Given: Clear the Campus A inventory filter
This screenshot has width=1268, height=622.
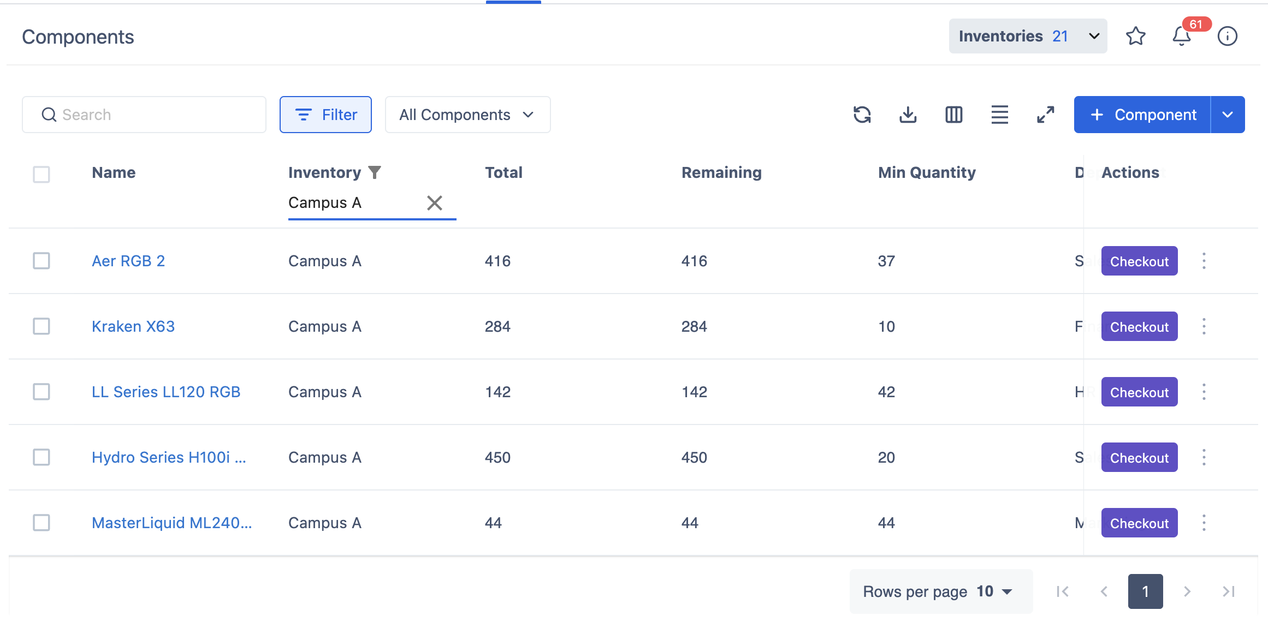Looking at the screenshot, I should 434,203.
